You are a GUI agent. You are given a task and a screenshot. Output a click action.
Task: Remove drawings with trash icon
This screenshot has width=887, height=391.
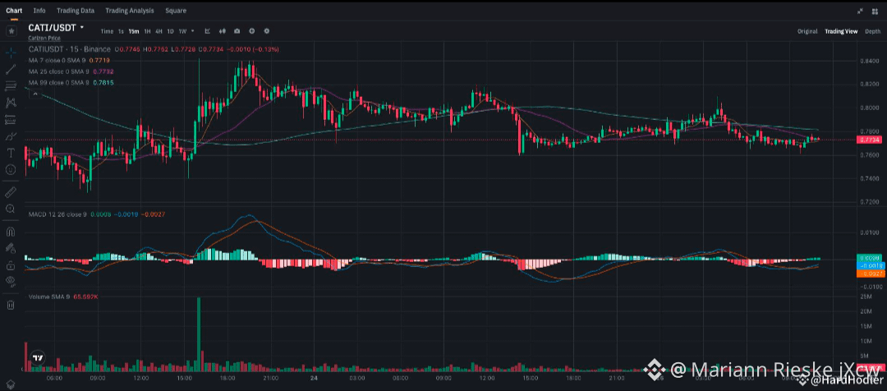(x=11, y=306)
